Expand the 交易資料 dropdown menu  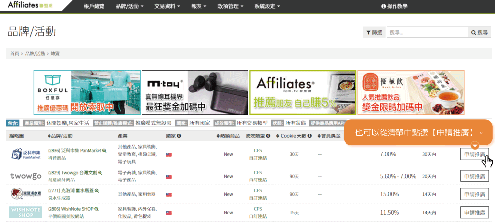point(168,6)
